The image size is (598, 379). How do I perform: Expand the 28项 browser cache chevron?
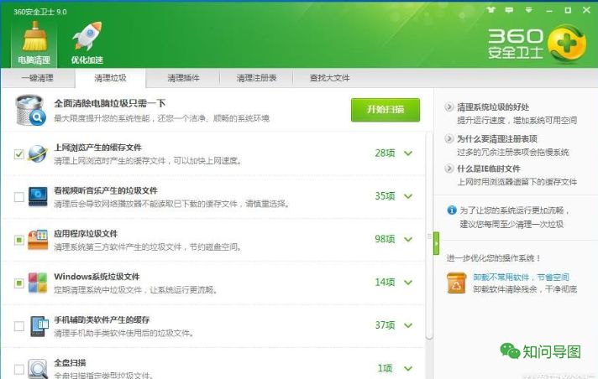[408, 153]
